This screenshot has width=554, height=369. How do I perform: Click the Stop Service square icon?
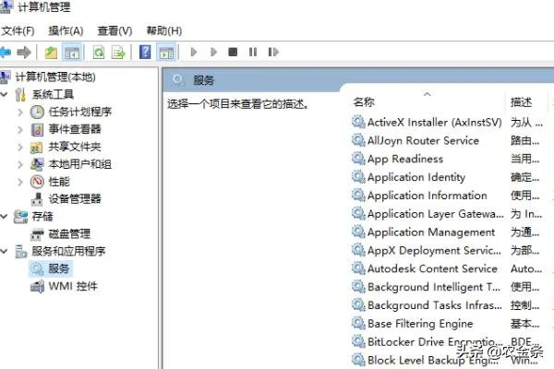233,53
